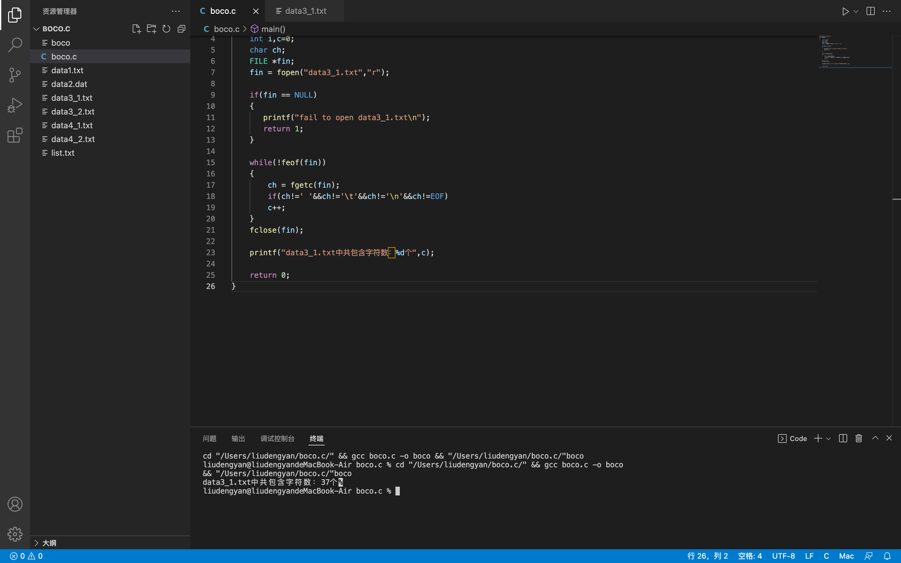Screen dimensions: 901x563
Task: Click the UTF-8 encoding in status bar
Action: pyautogui.click(x=783, y=556)
